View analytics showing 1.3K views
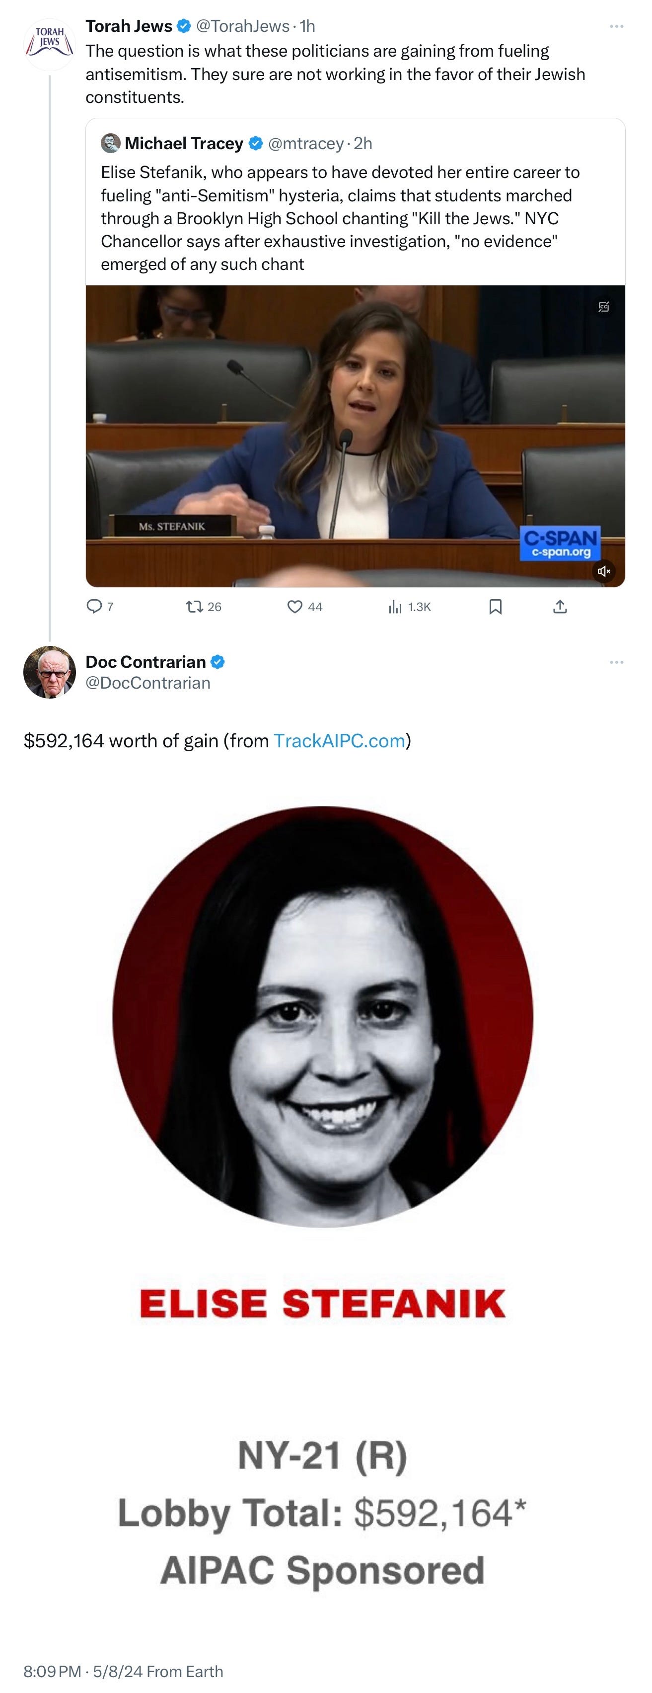 pyautogui.click(x=409, y=607)
